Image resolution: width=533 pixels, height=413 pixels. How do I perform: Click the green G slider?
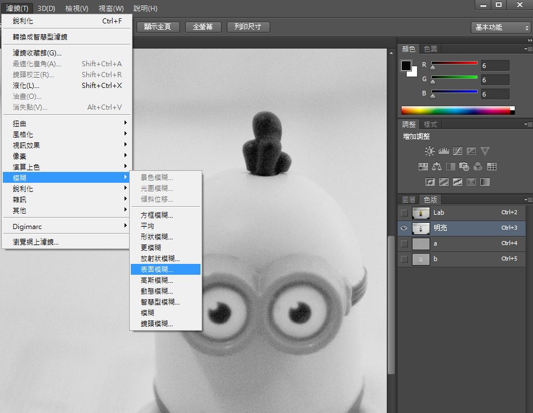pos(454,78)
